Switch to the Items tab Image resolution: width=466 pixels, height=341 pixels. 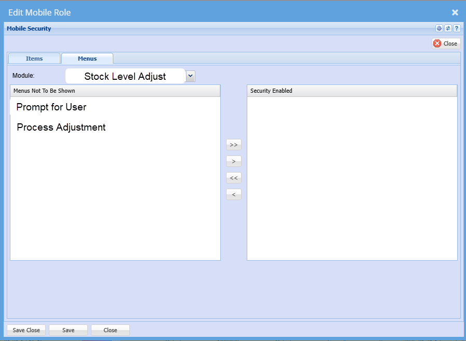[34, 59]
